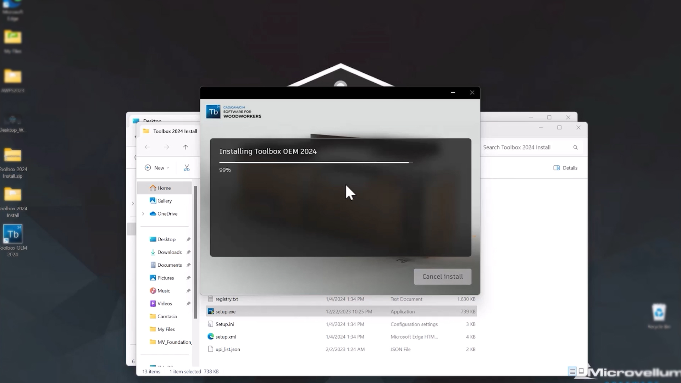Open the New item dropdown in Explorer
This screenshot has width=681, height=383.
coord(157,168)
